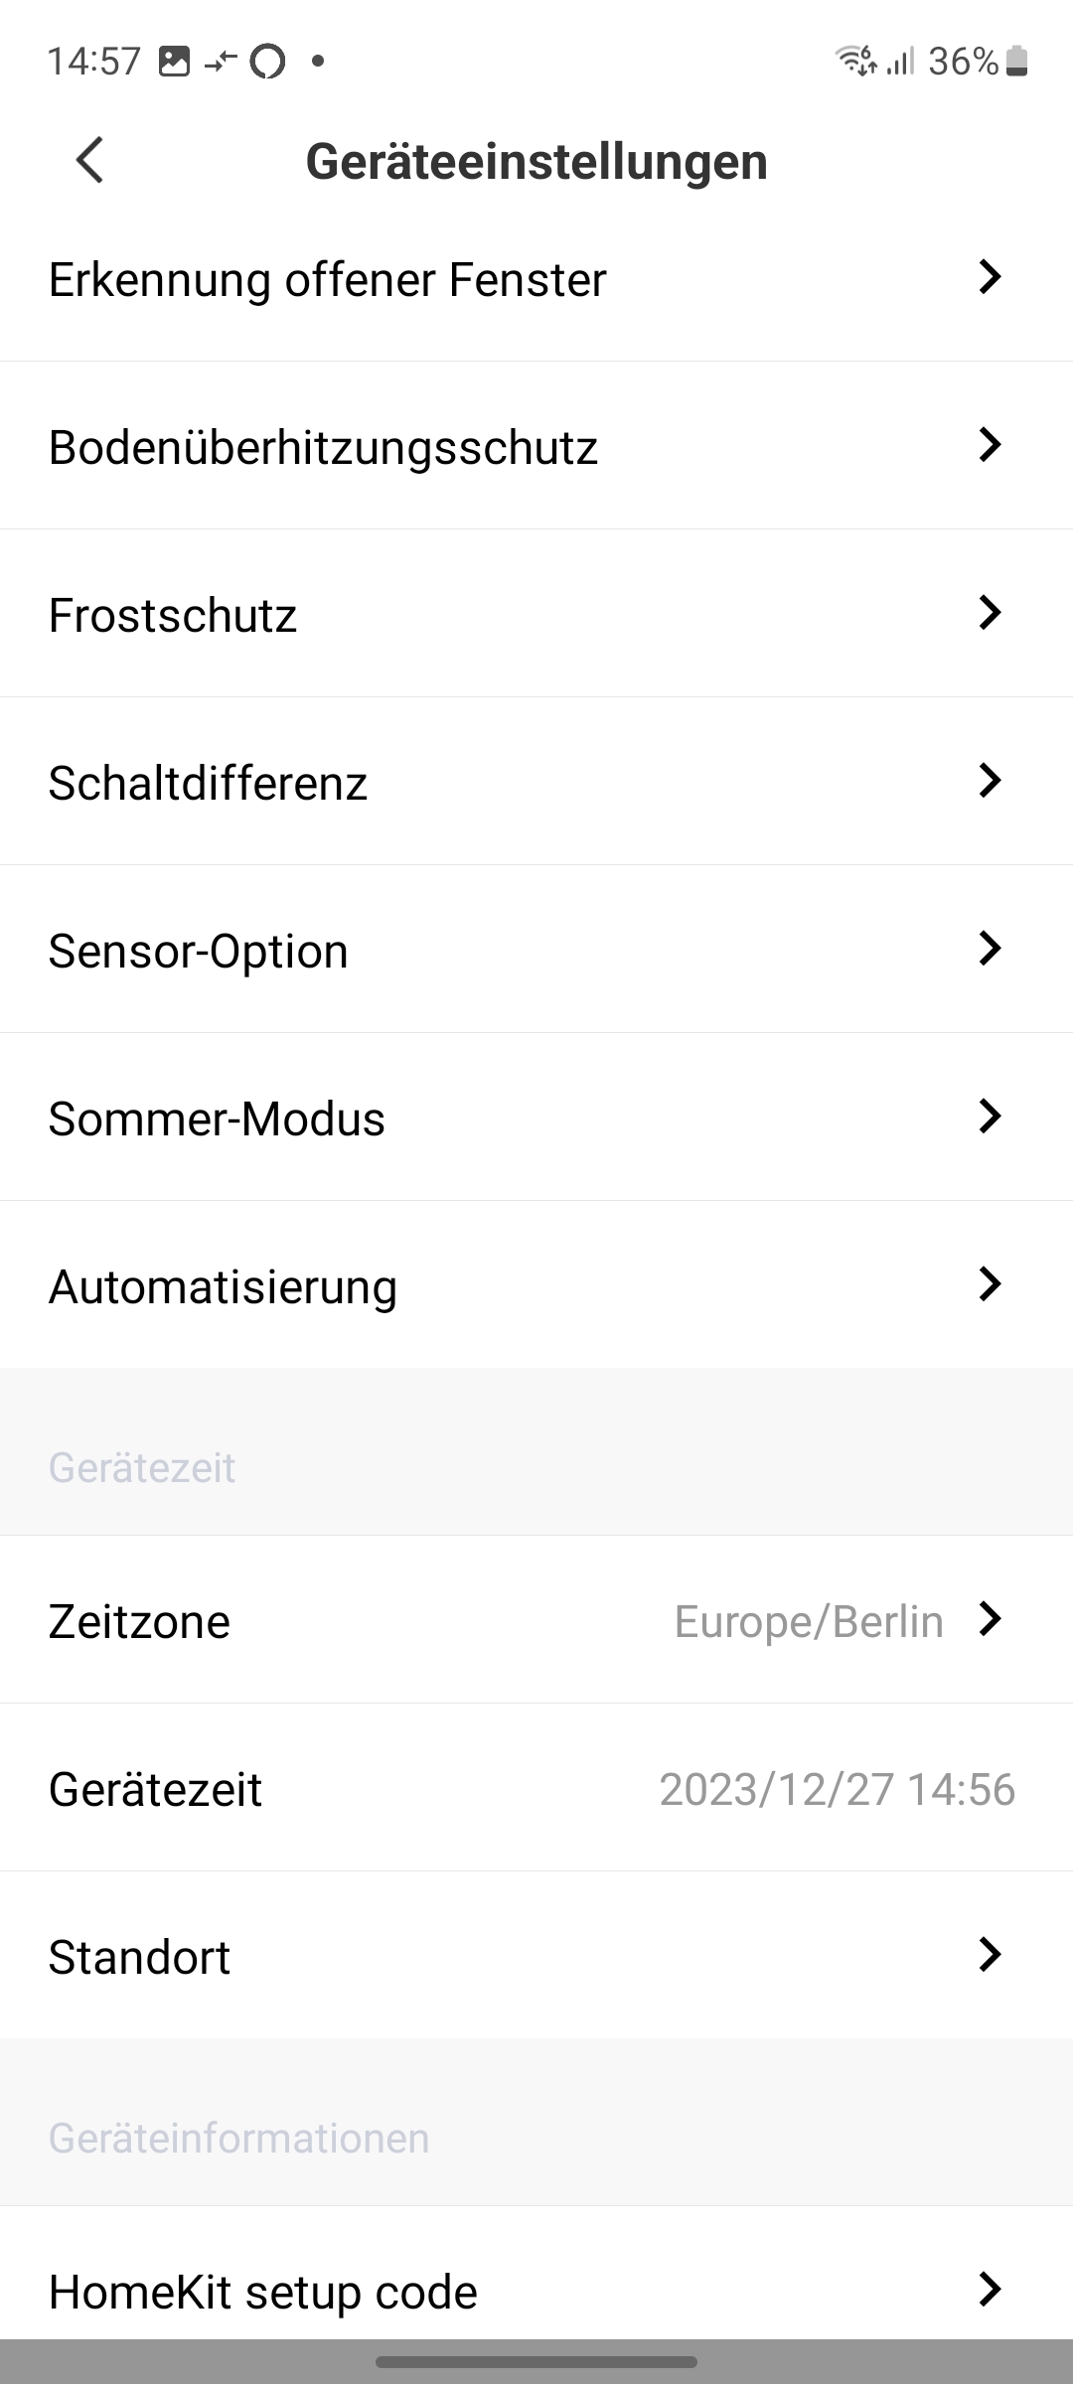Viewport: 1073px width, 2384px height.
Task: Tap the Wi-Fi signal status icon
Action: pos(855,62)
